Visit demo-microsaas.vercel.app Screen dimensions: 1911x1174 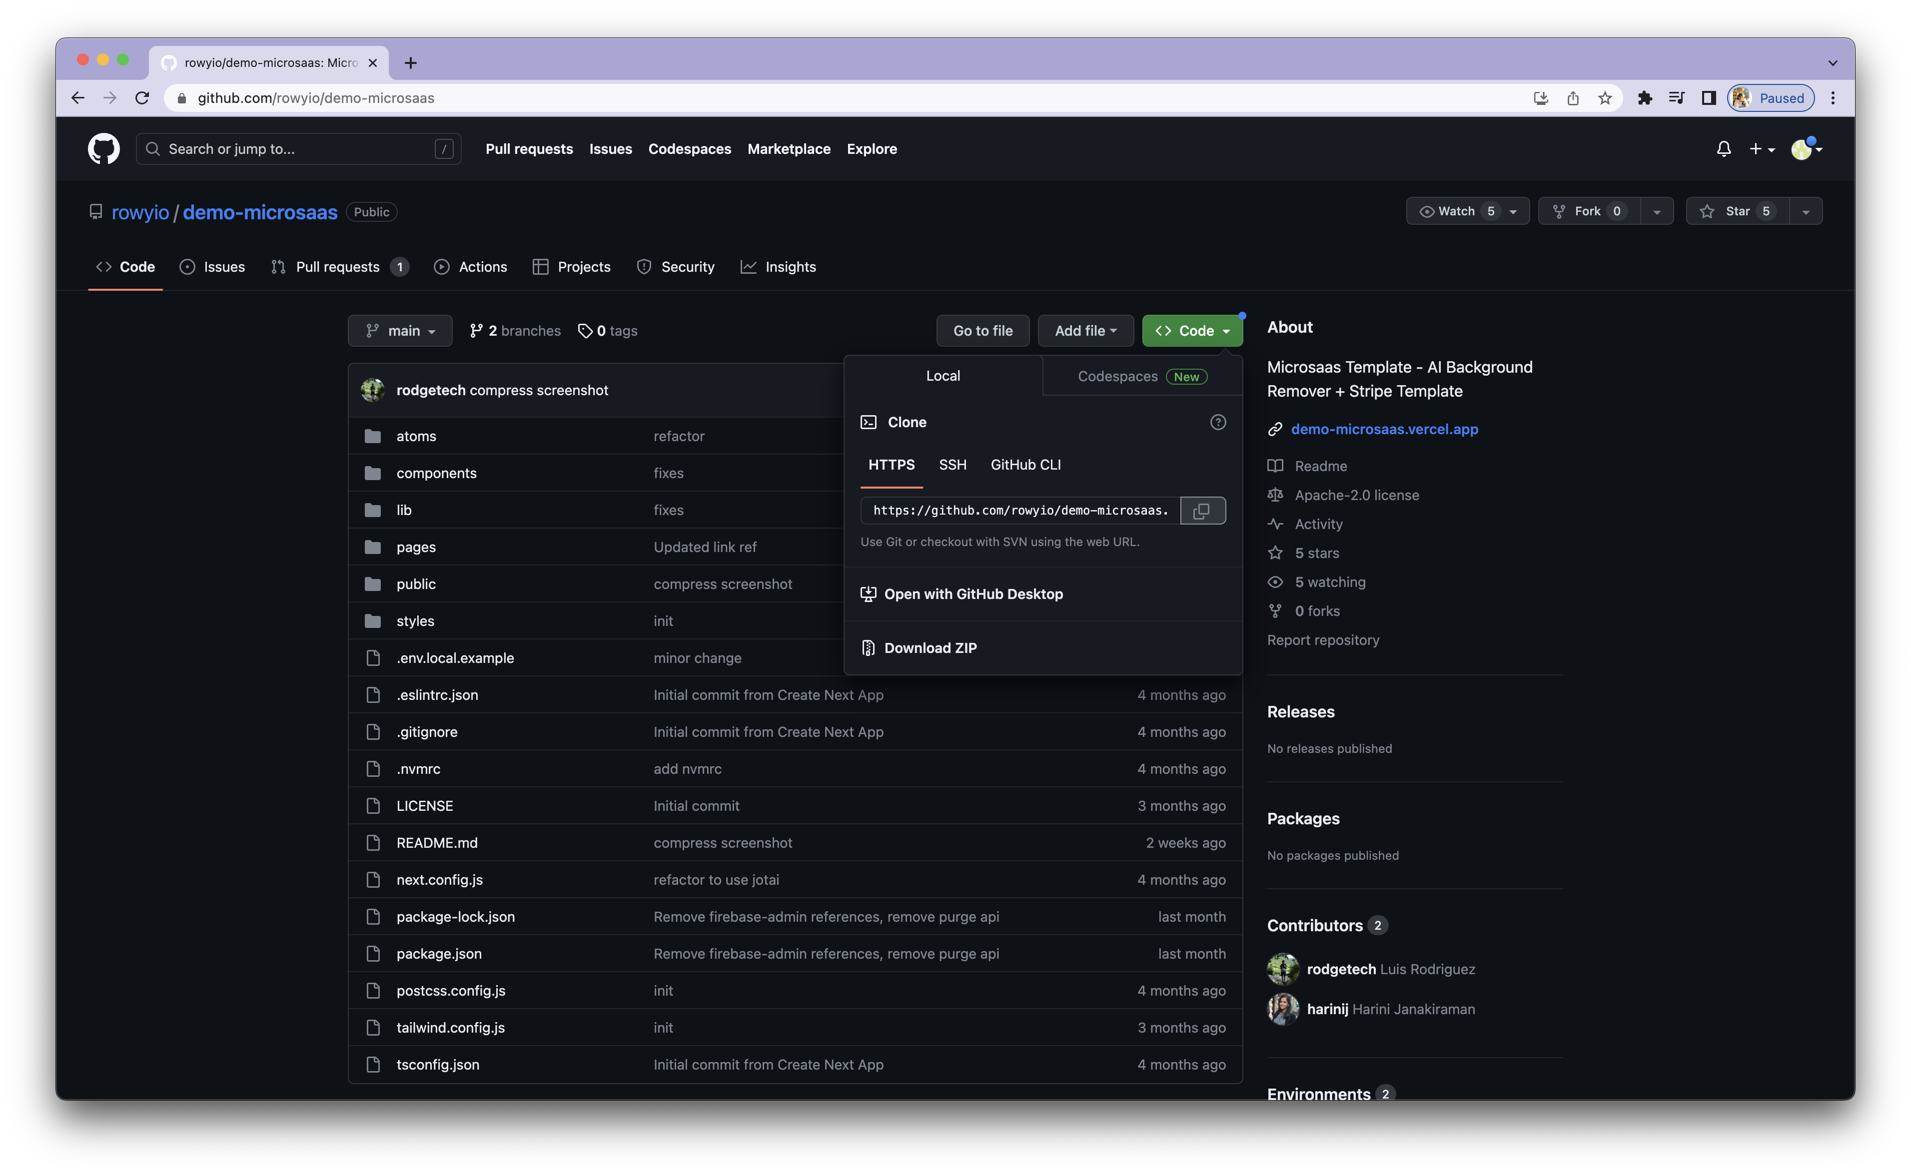[x=1384, y=429]
